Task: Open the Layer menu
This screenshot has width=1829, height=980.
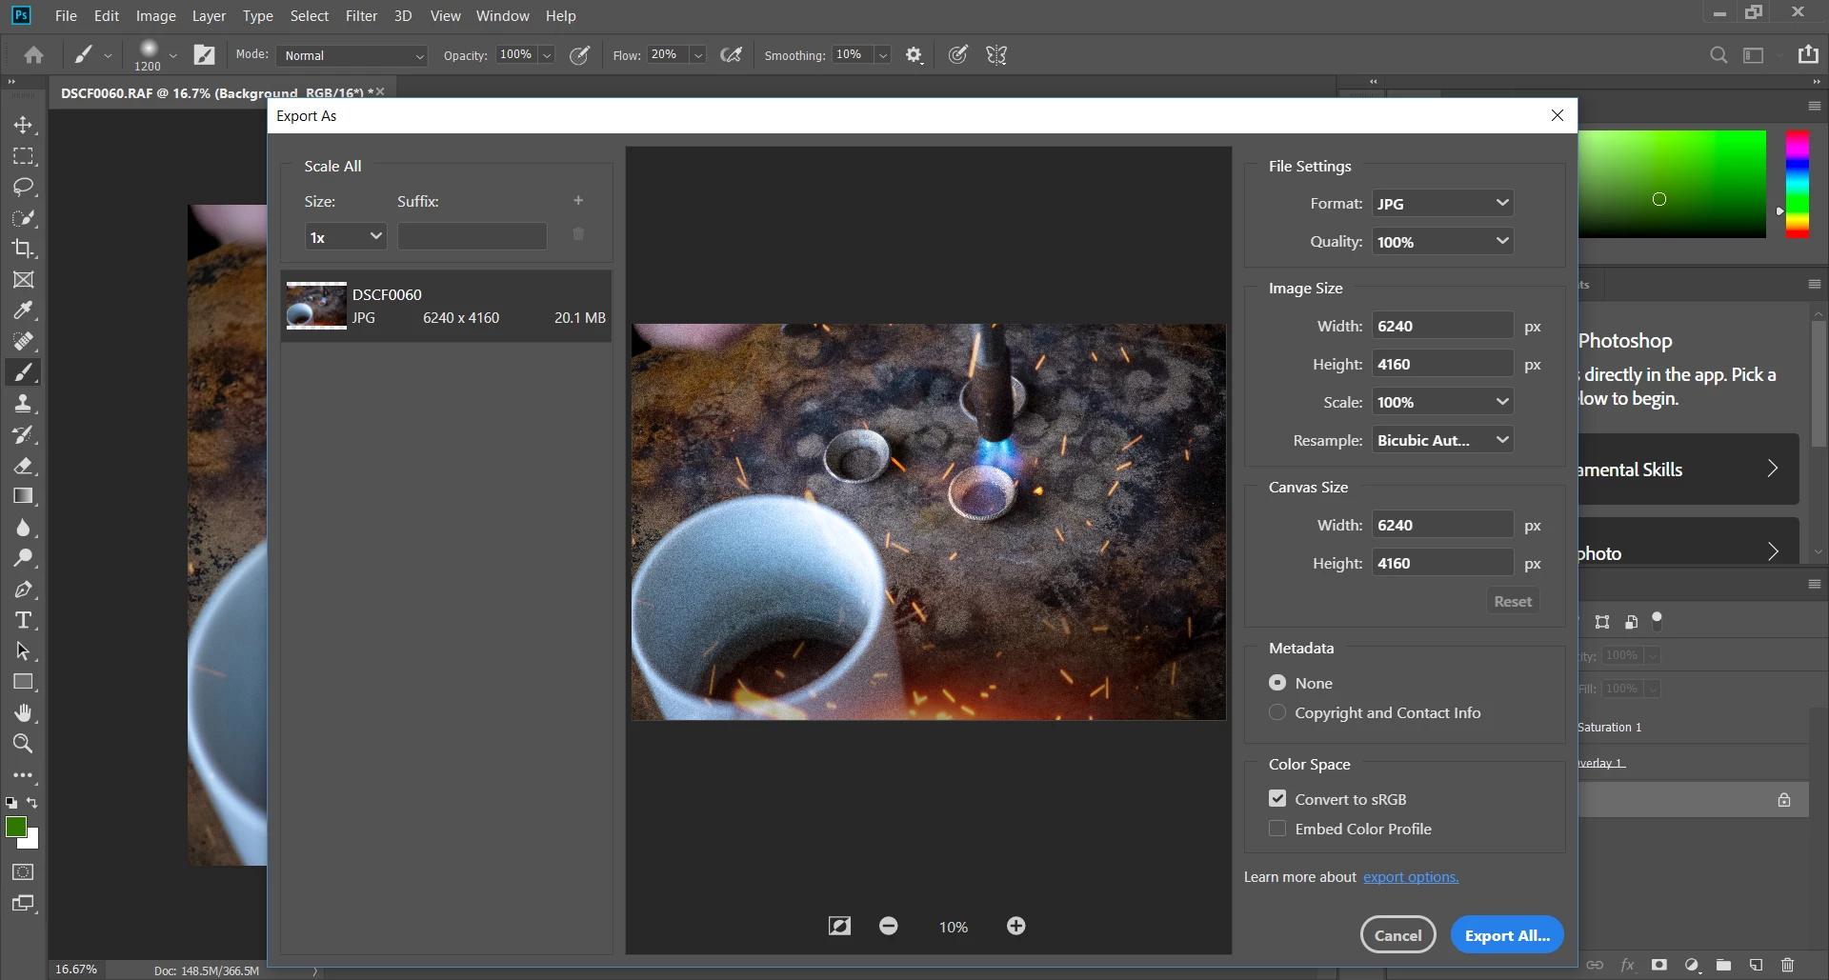Action: [209, 16]
